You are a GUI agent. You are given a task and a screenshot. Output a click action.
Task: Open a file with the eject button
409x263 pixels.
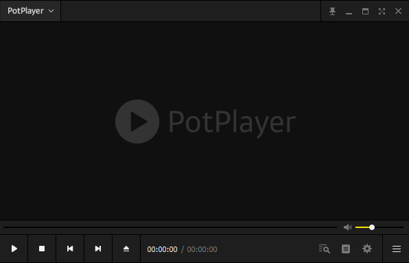tap(126, 249)
